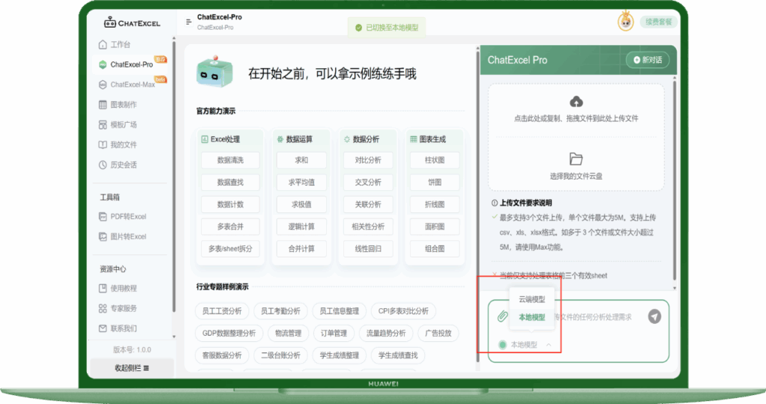Collapse the sidebar with 收起侧栏
This screenshot has width=766, height=404.
click(x=132, y=368)
